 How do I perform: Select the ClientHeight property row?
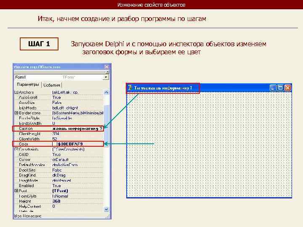(x=59, y=134)
